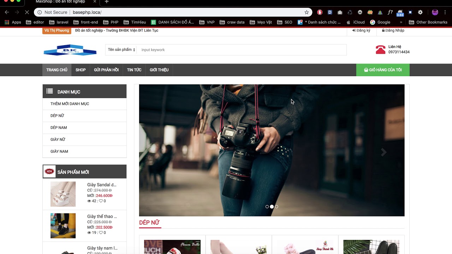Click the Not Secure site info icon
452x254 pixels.
tap(40, 12)
